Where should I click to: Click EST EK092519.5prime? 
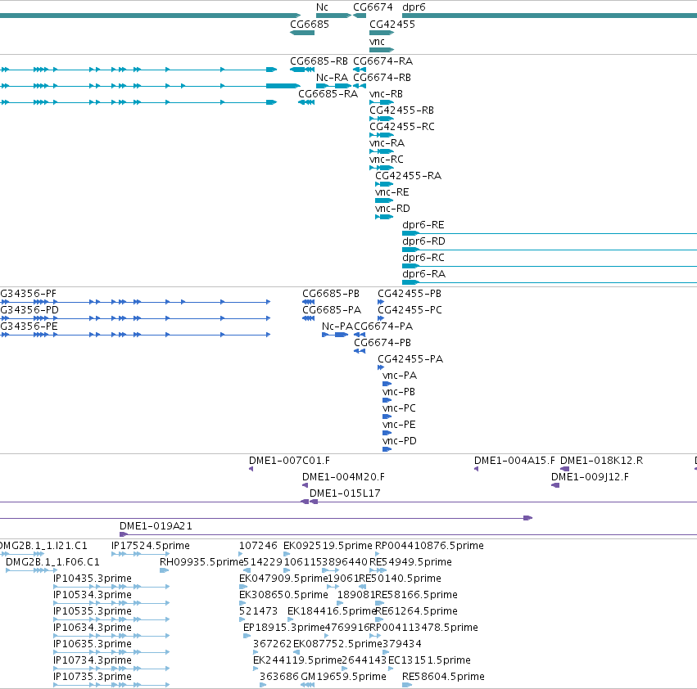(328, 546)
